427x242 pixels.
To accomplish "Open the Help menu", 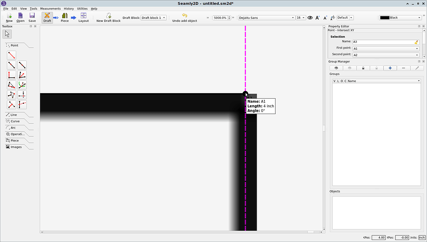I will tap(94, 9).
